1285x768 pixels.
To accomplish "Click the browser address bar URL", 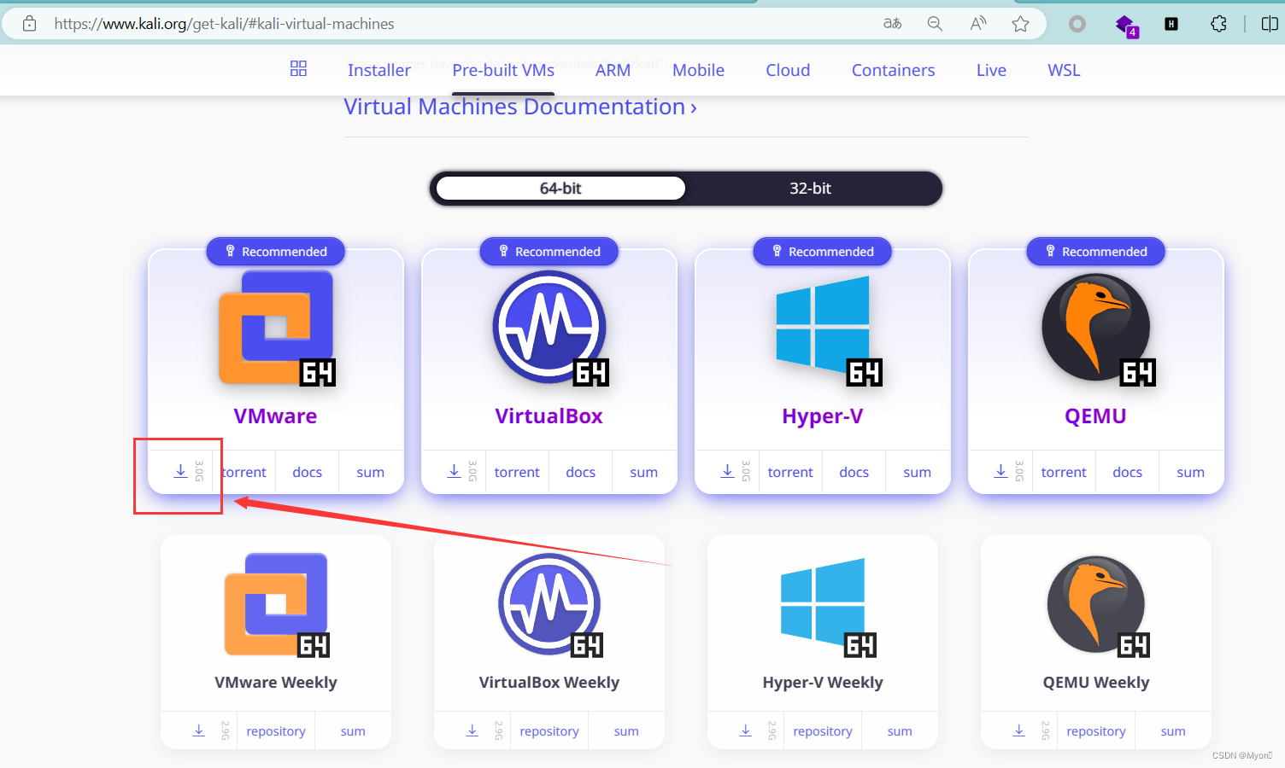I will click(x=224, y=24).
